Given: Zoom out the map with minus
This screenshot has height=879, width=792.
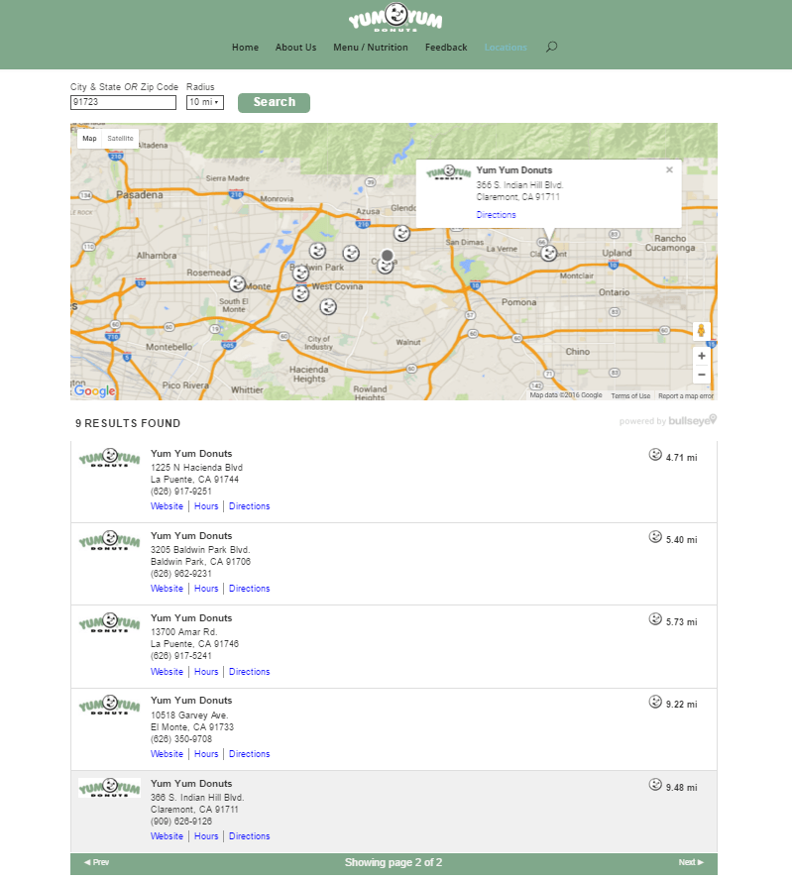Looking at the screenshot, I should tap(702, 375).
